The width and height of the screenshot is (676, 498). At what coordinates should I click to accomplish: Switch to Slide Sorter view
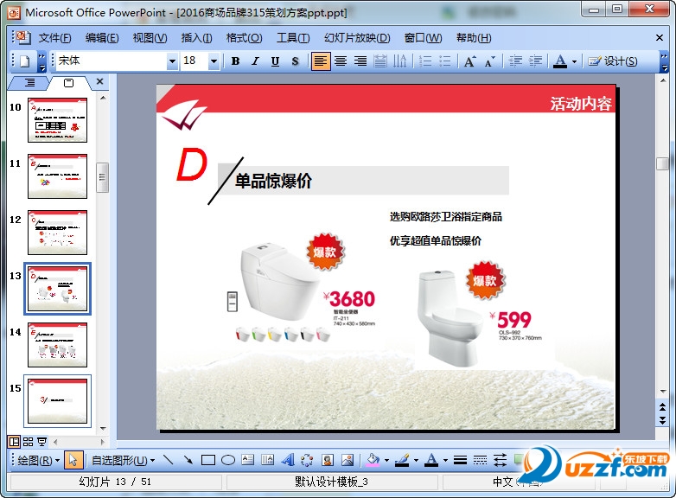tap(28, 442)
